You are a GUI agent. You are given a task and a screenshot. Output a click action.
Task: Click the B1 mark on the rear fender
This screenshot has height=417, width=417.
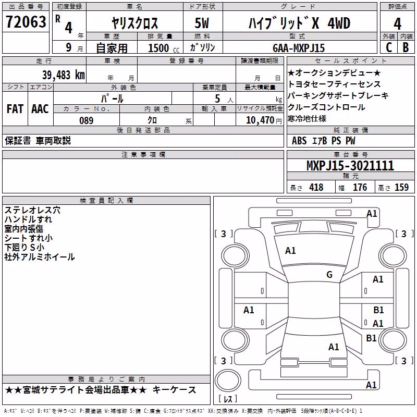(x=371, y=338)
